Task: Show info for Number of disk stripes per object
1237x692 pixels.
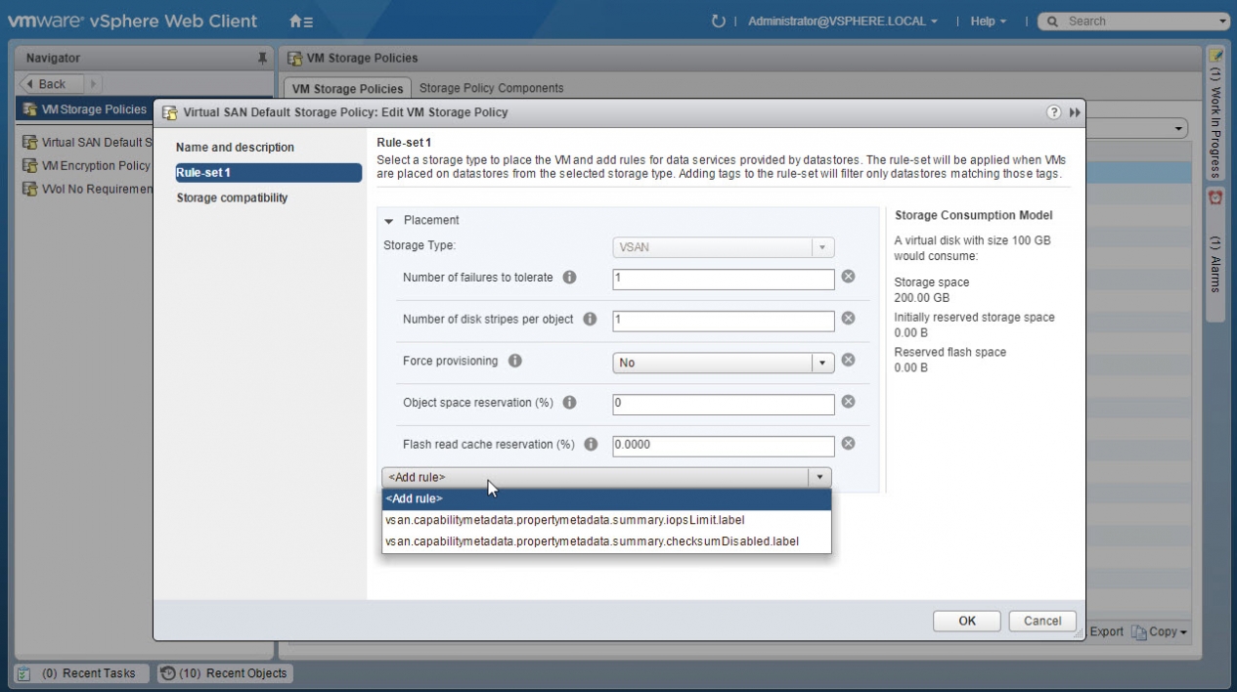Action: [x=590, y=320]
